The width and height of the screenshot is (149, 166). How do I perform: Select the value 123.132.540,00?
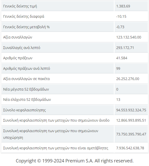(128, 37)
